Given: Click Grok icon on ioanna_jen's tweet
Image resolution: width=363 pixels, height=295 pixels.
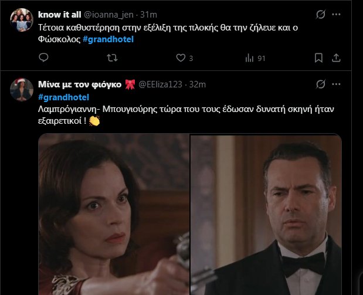Looking at the screenshot, I should click(321, 13).
